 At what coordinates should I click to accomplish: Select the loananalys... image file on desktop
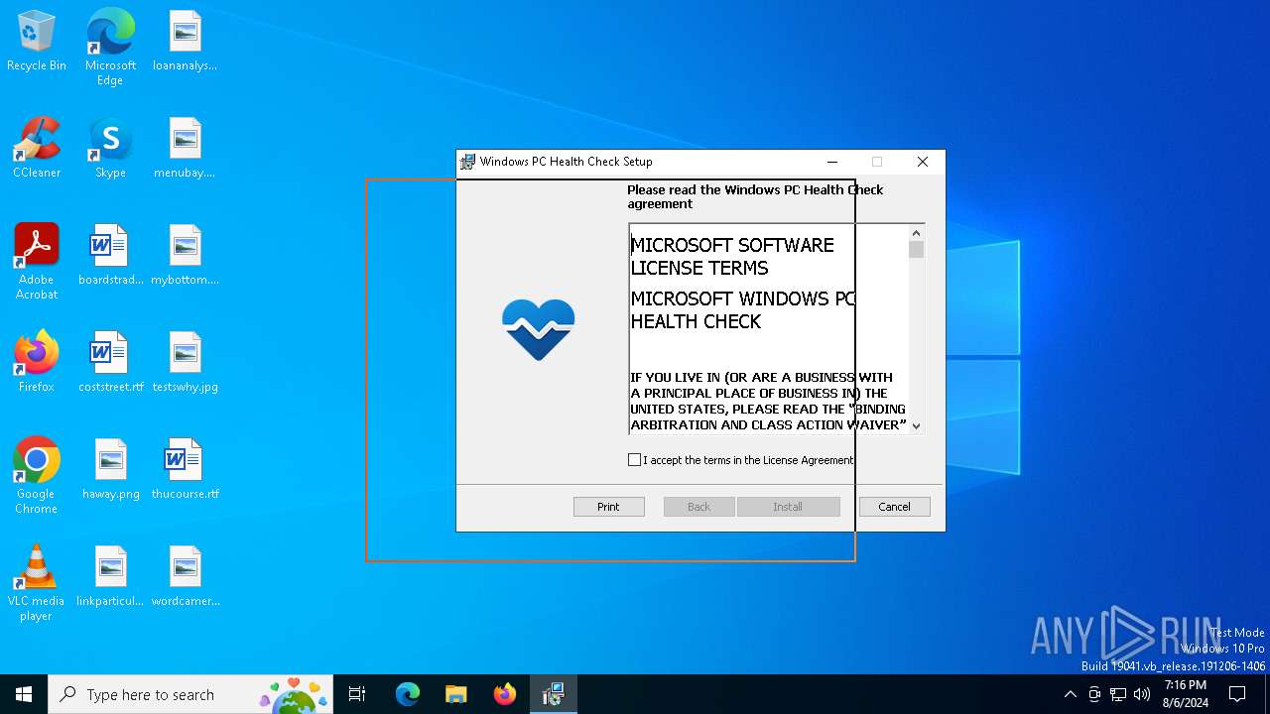185,42
